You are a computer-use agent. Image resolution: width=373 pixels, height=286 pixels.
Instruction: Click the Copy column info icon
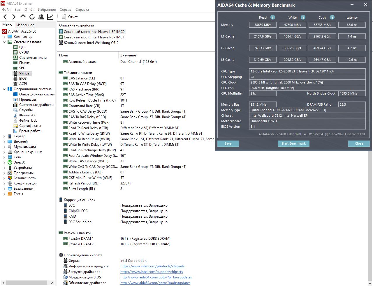pos(332,17)
